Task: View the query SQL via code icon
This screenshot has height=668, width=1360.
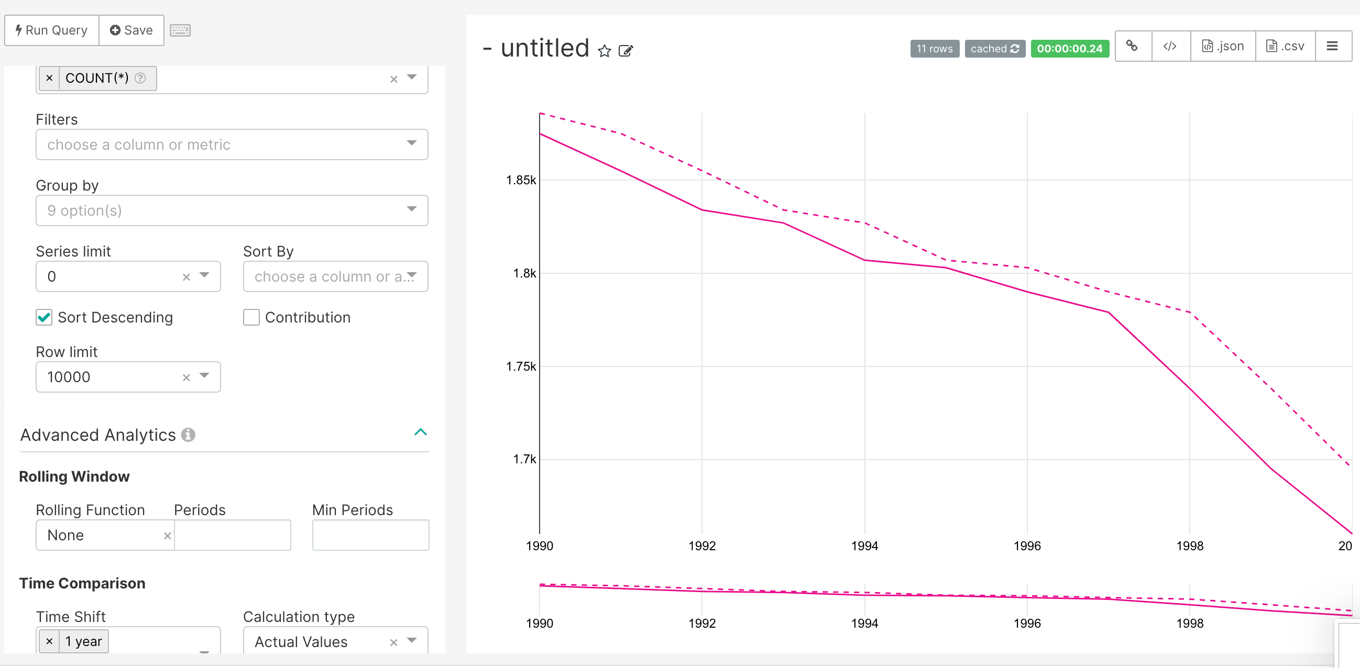Action: click(1170, 46)
